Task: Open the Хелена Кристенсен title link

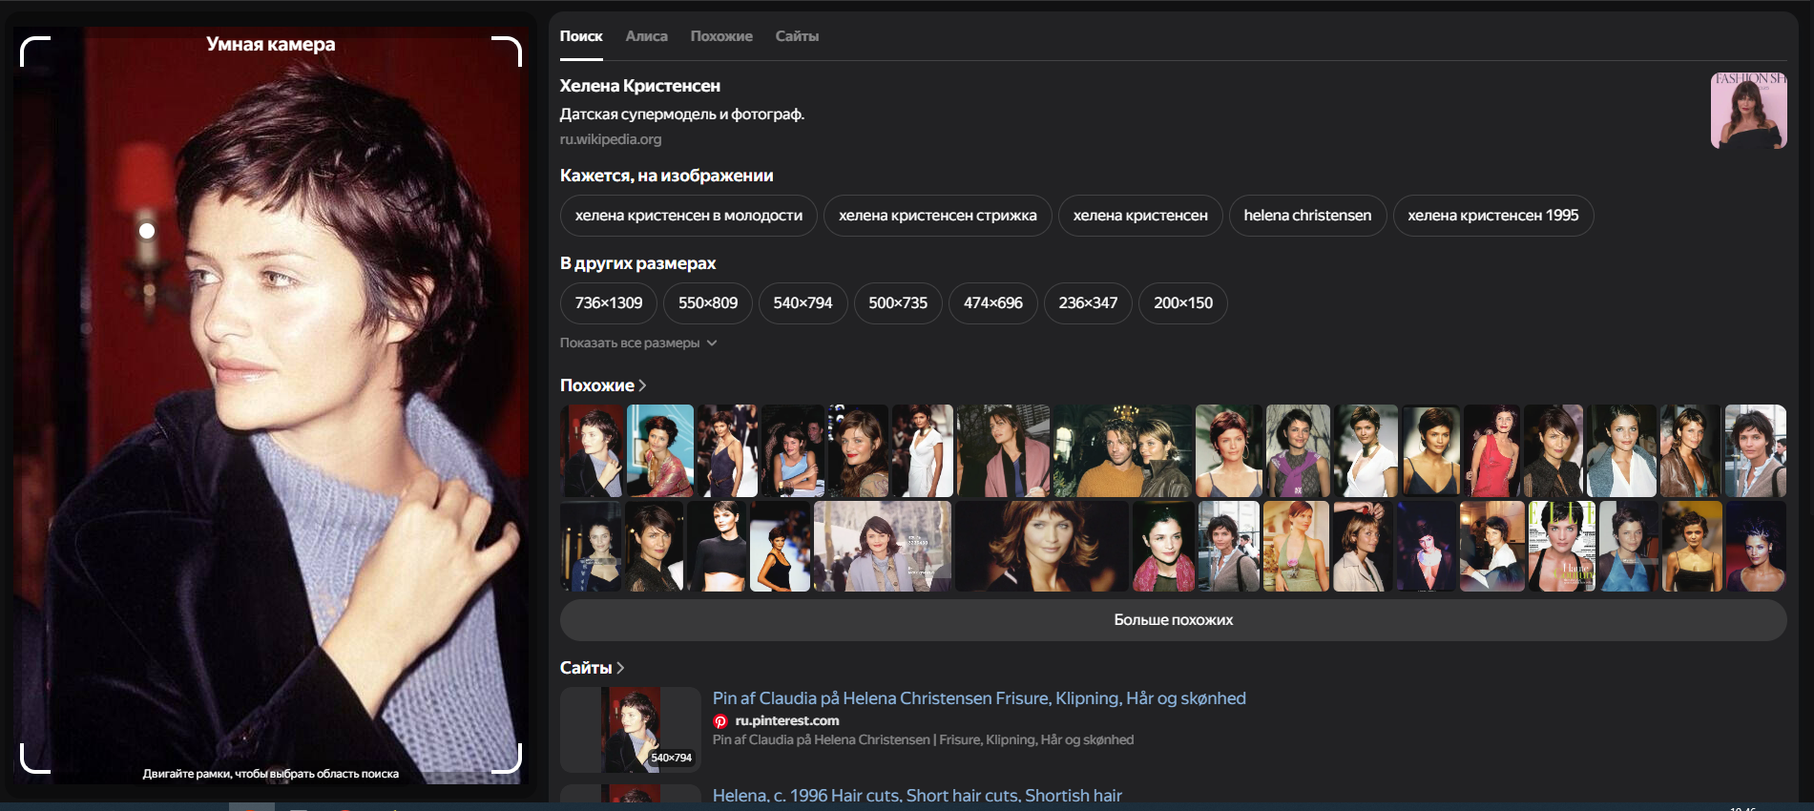Action: (x=640, y=86)
